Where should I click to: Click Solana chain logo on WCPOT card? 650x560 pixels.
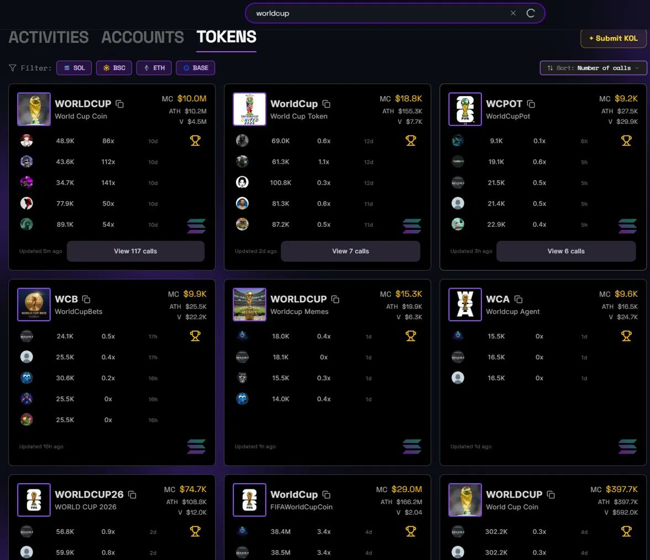tap(627, 226)
